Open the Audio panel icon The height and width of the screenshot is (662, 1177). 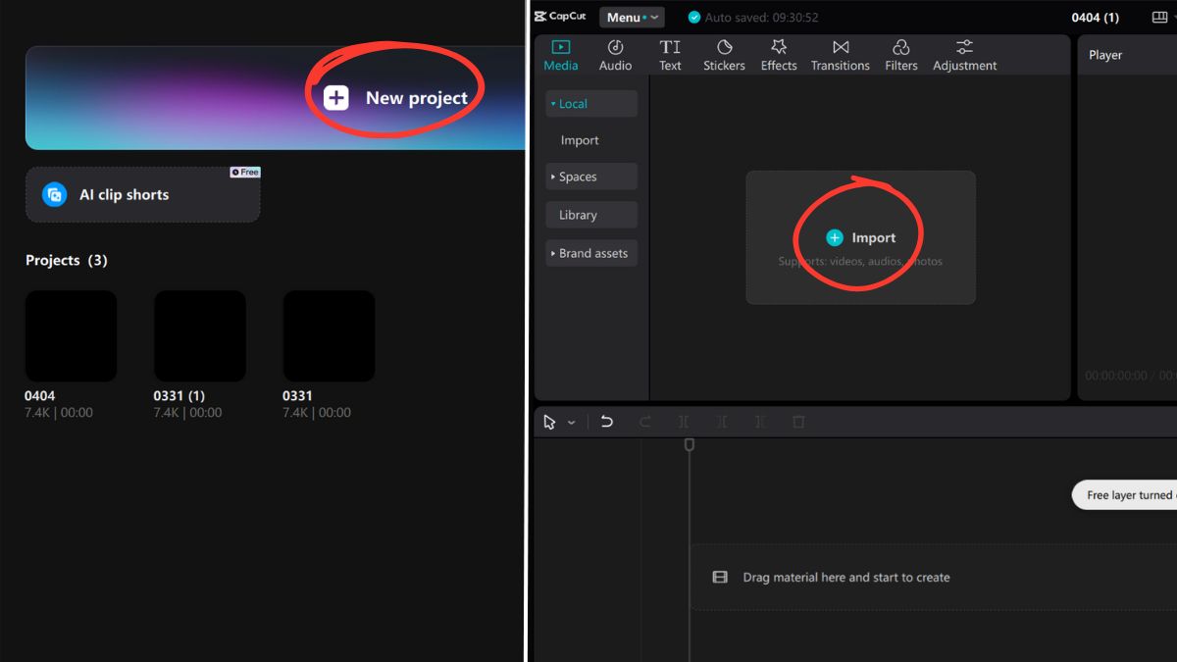615,48
